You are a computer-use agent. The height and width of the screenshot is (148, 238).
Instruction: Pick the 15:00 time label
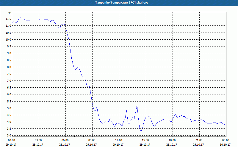click(145, 140)
